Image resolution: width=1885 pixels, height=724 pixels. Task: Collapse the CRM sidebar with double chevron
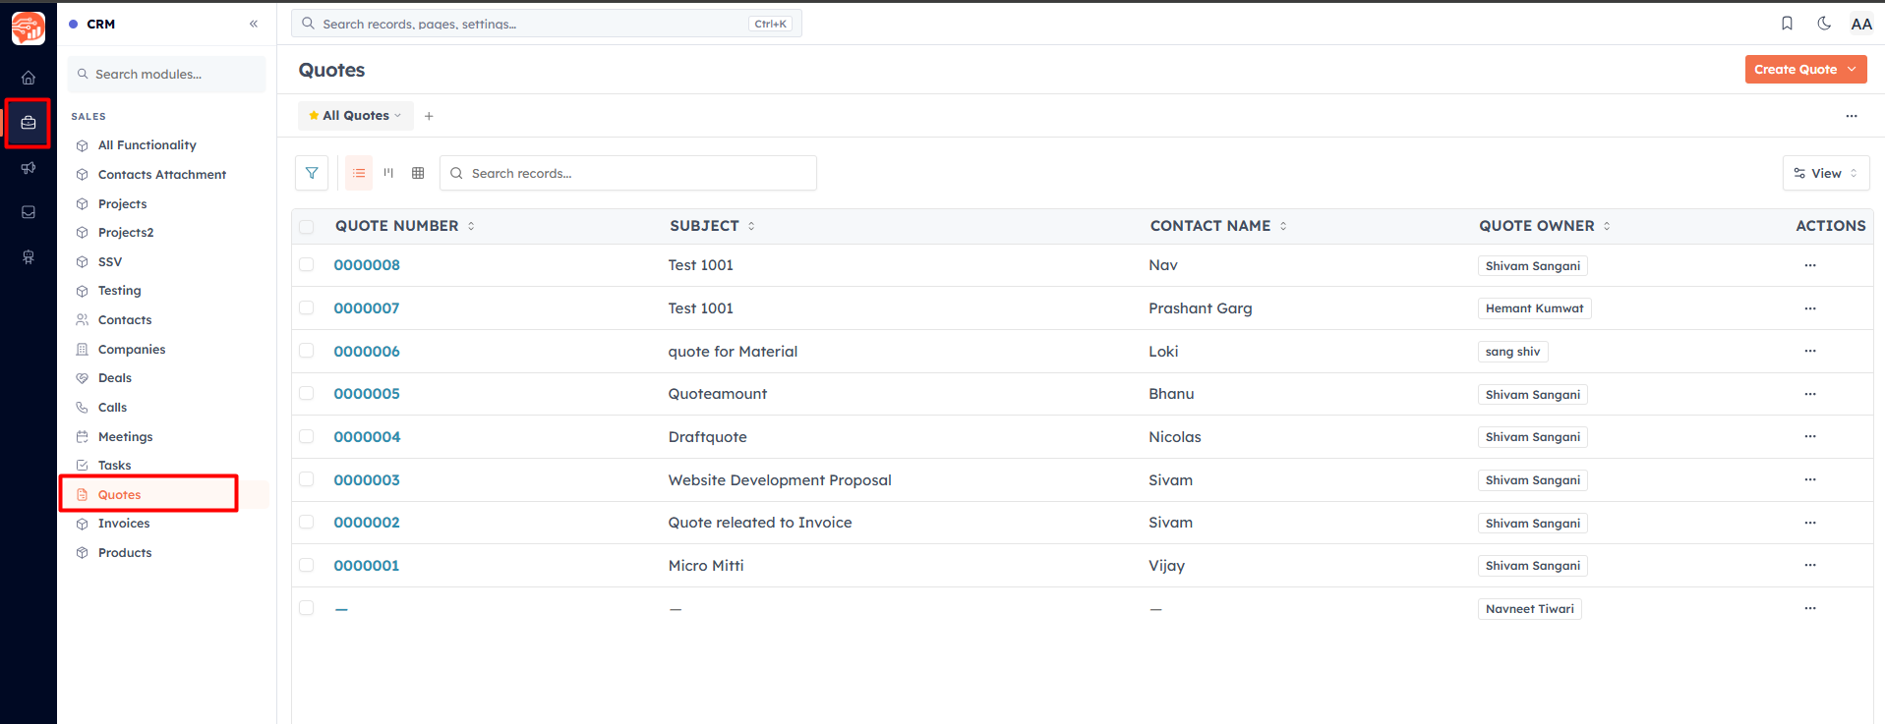coord(254,24)
